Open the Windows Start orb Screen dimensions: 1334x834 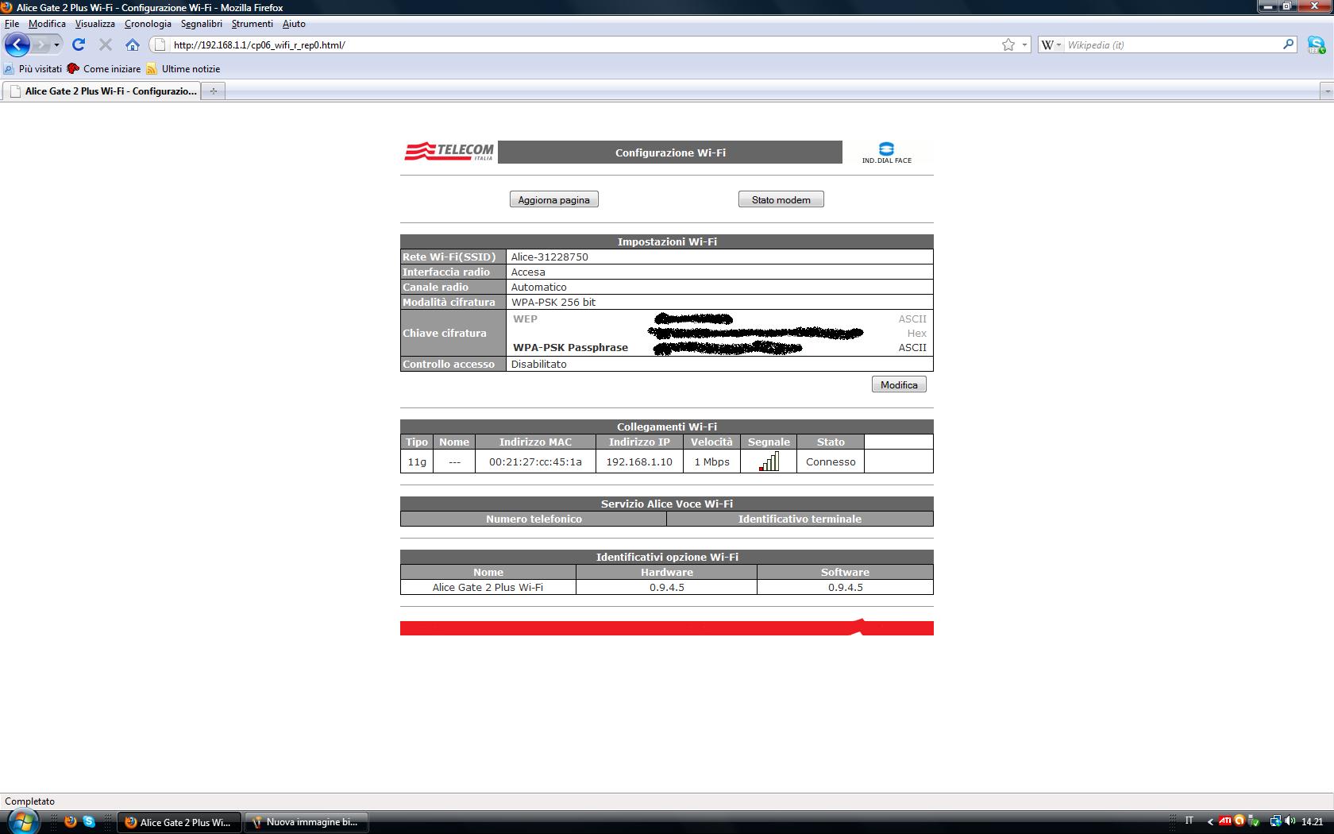pyautogui.click(x=21, y=821)
